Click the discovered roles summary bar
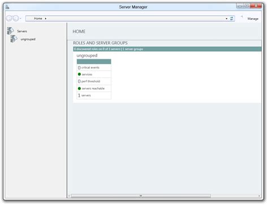The height and width of the screenshot is (205, 268). tap(167, 49)
